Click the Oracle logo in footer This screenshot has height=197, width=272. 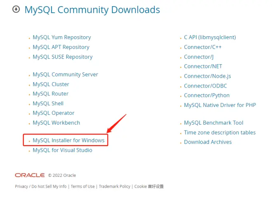pos(30,175)
